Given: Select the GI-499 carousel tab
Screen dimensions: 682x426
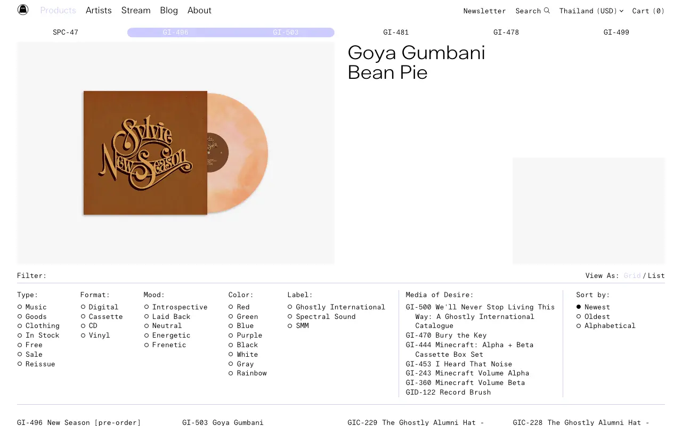Looking at the screenshot, I should tap(616, 32).
